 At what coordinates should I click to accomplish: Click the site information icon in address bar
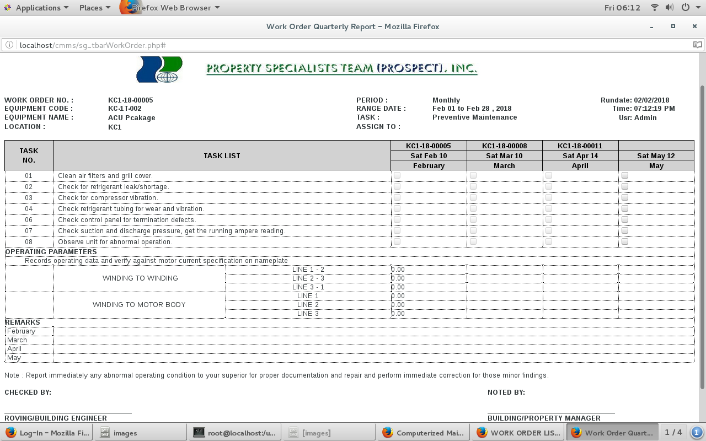pyautogui.click(x=9, y=45)
